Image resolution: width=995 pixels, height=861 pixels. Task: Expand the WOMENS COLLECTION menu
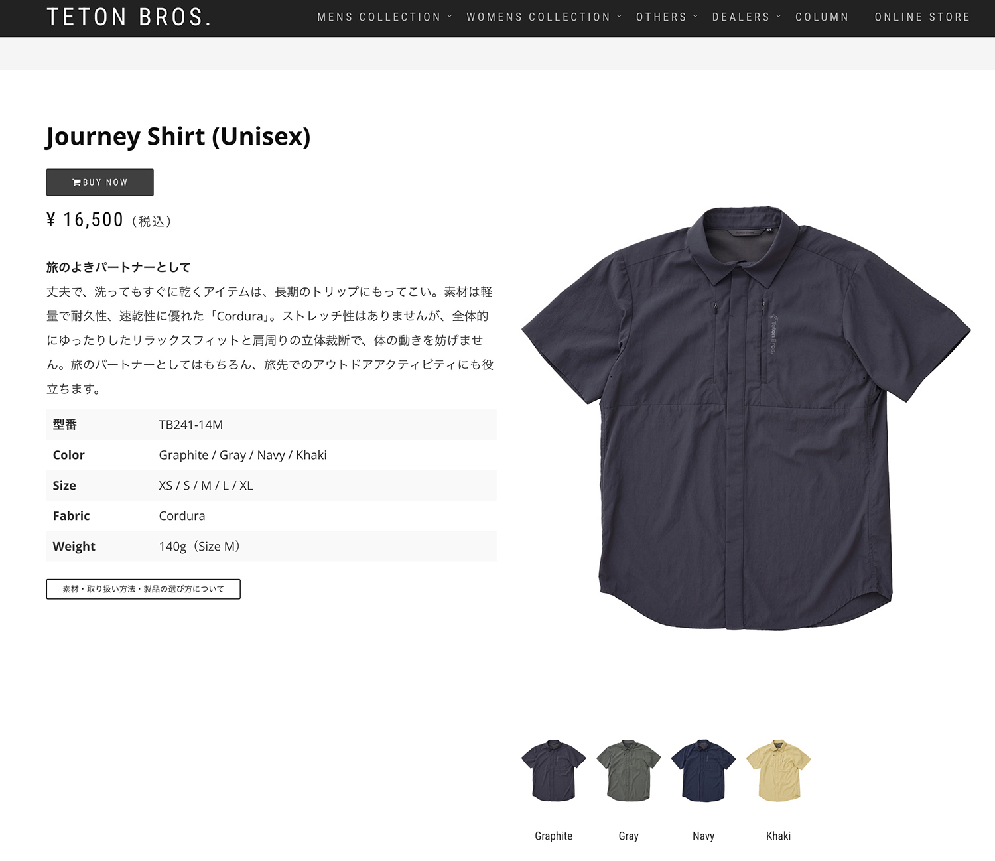(x=544, y=17)
